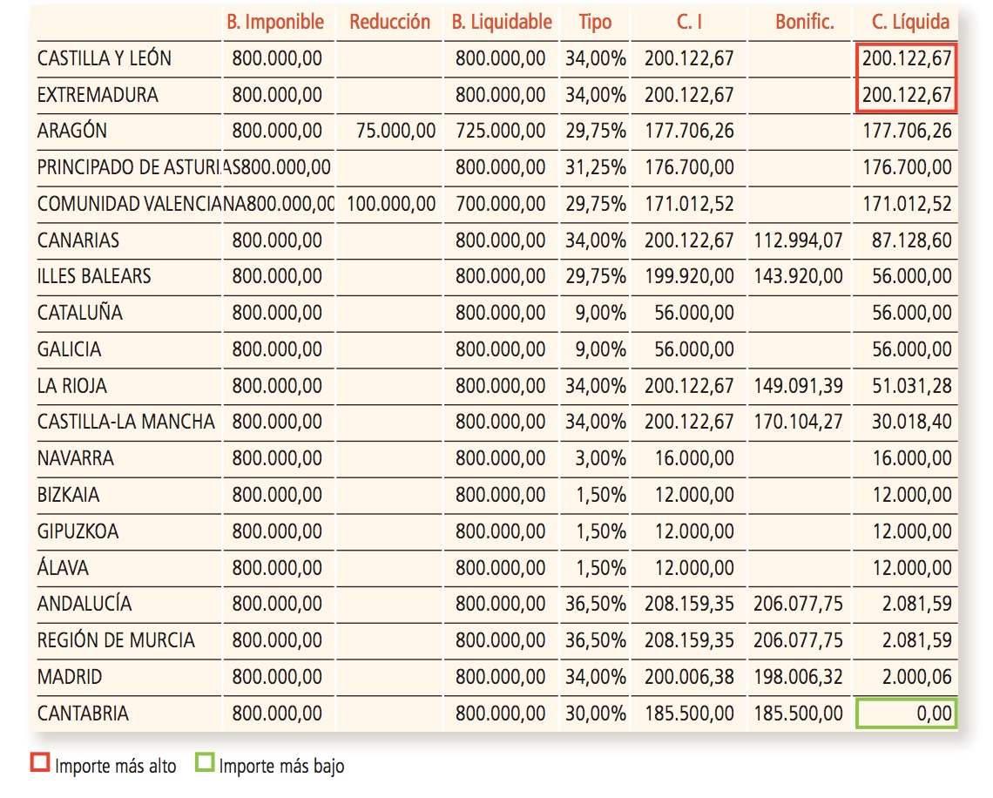Click the green 'Importe más bajo' legend square
This screenshot has height=798, width=993.
point(204,764)
